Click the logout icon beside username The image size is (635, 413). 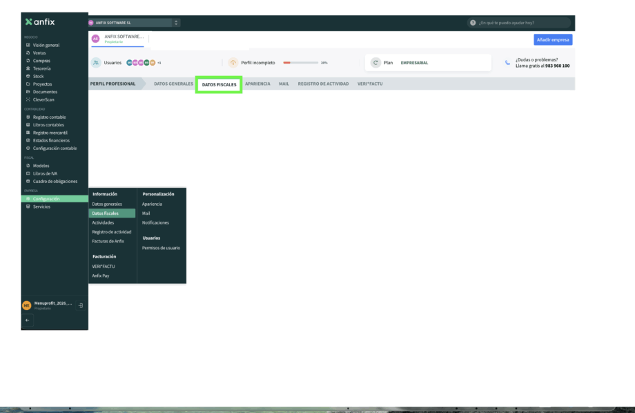click(x=81, y=305)
